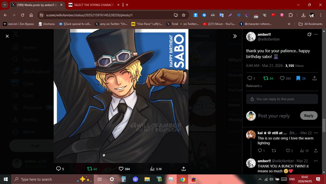
Task: Click share icon in sidebar post actions
Action: click(315, 78)
